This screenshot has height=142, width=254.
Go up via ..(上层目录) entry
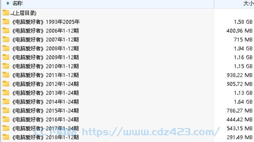pyautogui.click(x=23, y=13)
